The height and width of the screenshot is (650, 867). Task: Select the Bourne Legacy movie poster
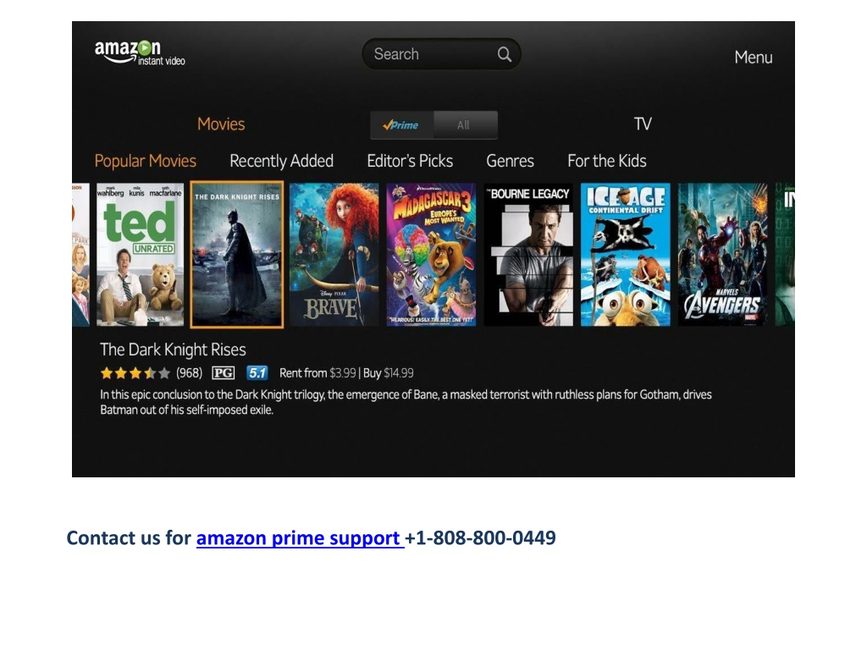click(x=528, y=255)
